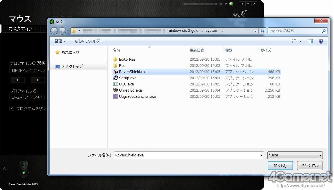Click the キャンセル button
The height and width of the screenshot is (190, 334).
coord(310,166)
